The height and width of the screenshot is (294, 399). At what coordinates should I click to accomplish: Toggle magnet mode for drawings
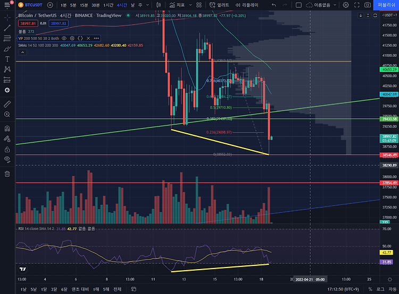point(7,128)
